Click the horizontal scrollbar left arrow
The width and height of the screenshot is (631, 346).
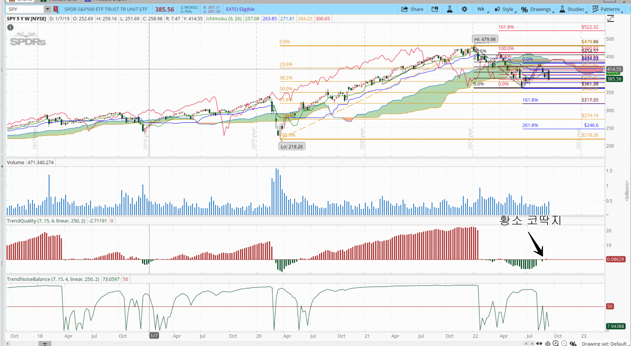pyautogui.click(x=8, y=343)
